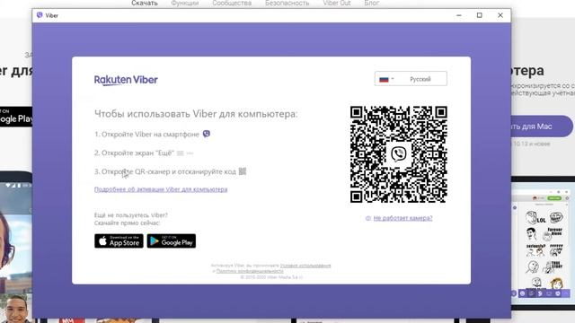Open the Russian language dropdown
Image resolution: width=575 pixels, height=323 pixels.
pos(411,79)
